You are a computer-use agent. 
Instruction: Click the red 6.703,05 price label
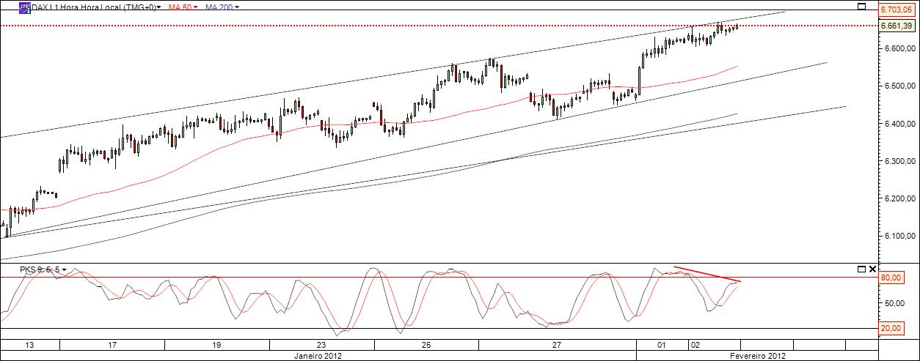click(x=897, y=10)
